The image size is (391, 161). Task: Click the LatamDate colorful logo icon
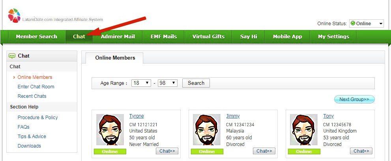coord(14,15)
